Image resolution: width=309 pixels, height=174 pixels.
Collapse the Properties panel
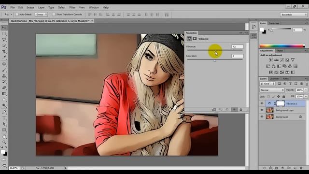240,33
